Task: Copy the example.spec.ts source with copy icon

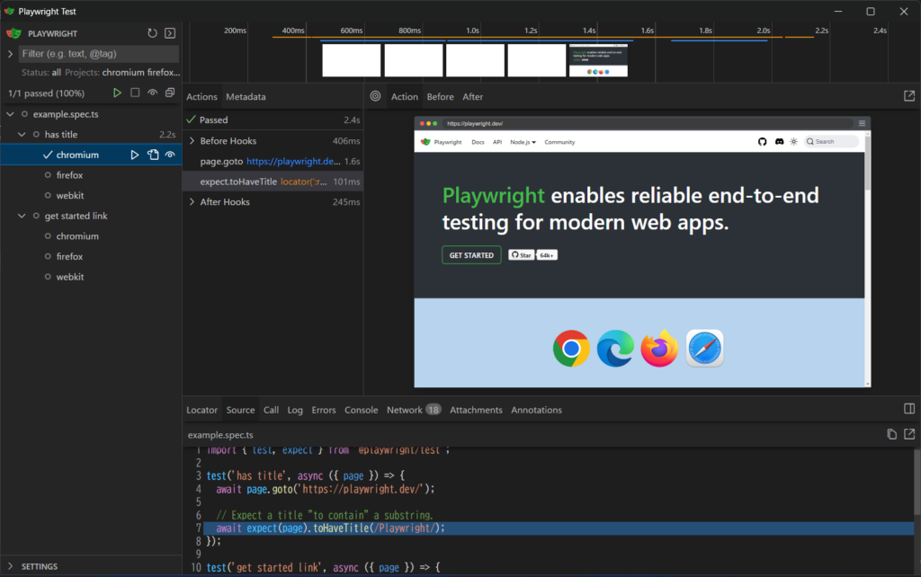Action: 891,434
